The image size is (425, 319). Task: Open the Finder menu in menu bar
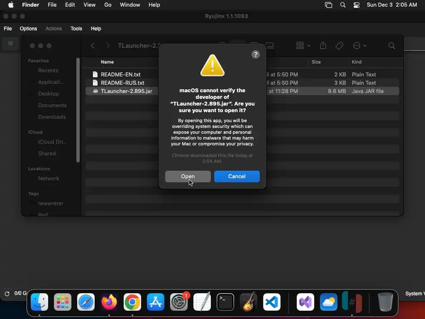pyautogui.click(x=30, y=5)
